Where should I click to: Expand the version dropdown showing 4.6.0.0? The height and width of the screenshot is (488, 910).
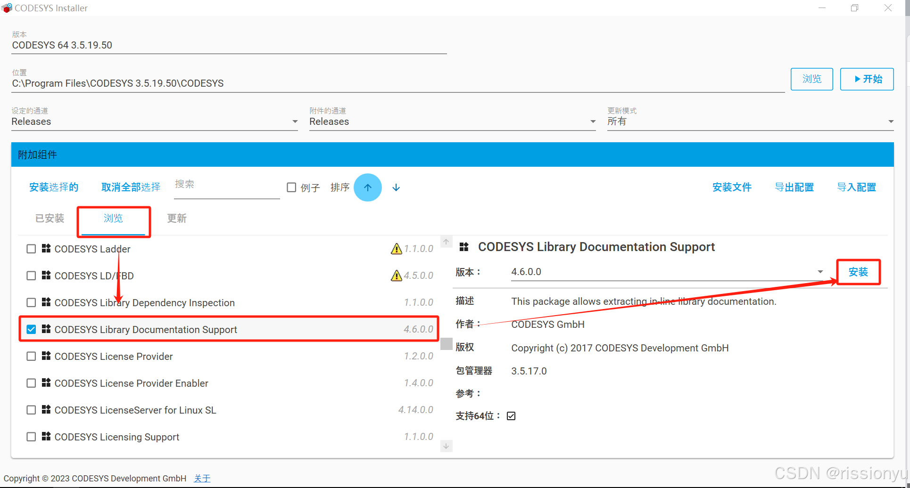(820, 271)
